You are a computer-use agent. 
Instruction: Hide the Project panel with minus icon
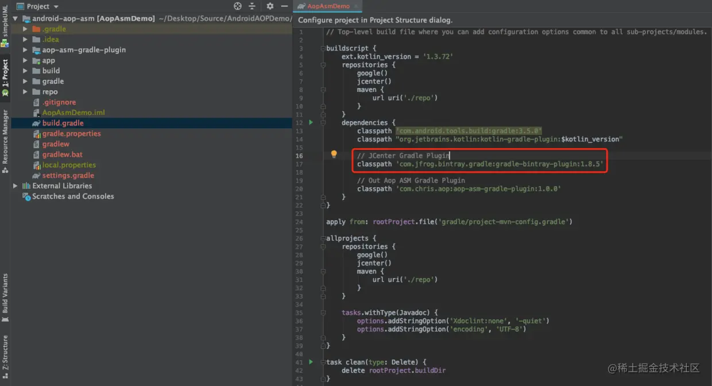[284, 6]
